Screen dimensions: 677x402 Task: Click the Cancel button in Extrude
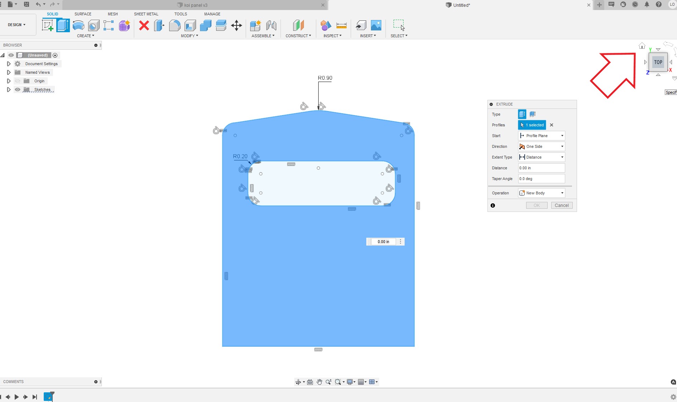click(562, 205)
